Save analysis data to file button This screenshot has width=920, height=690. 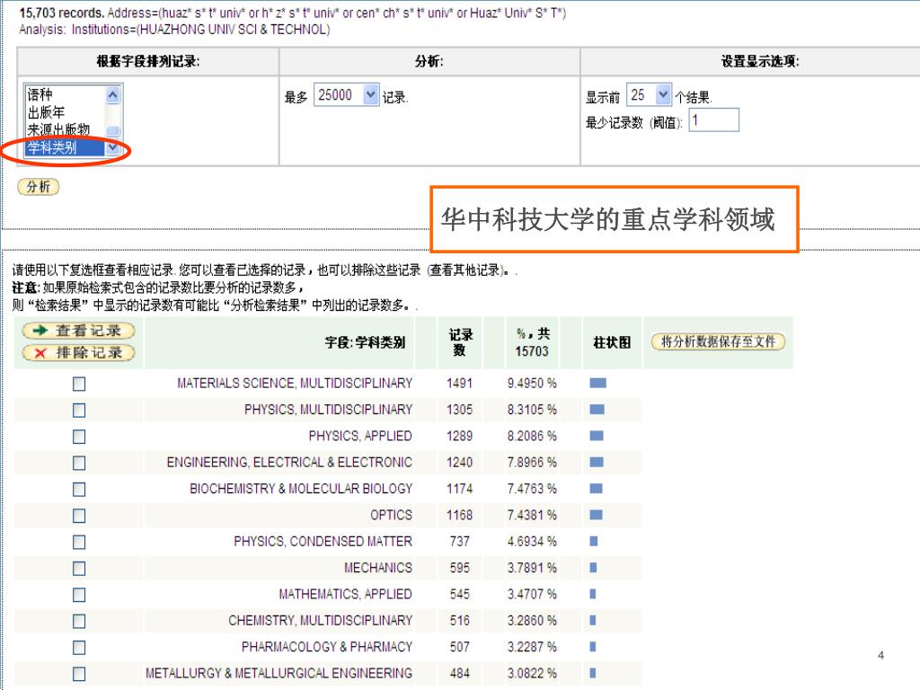tap(718, 341)
